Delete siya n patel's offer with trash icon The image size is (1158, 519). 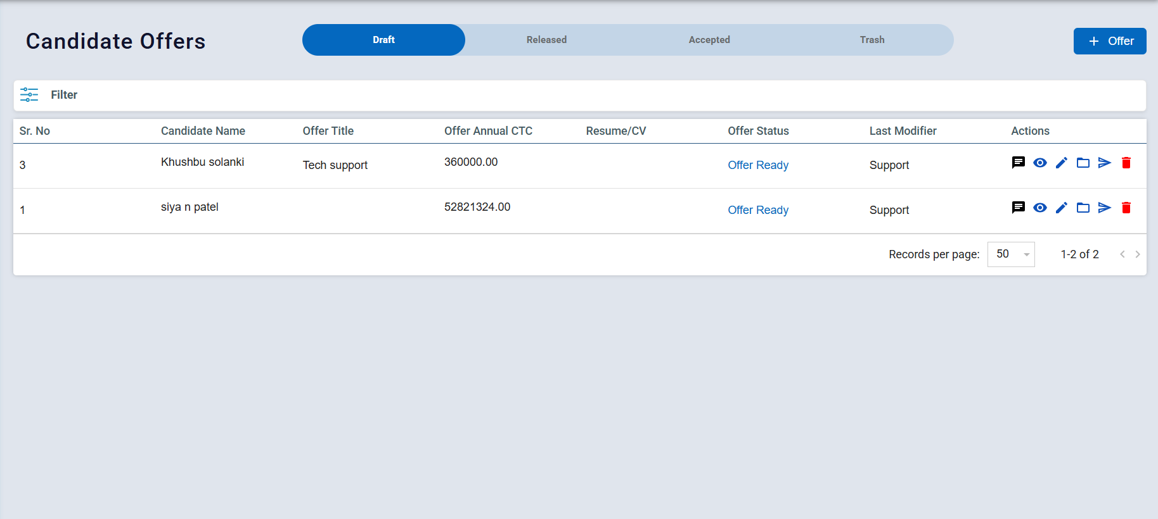pyautogui.click(x=1126, y=208)
